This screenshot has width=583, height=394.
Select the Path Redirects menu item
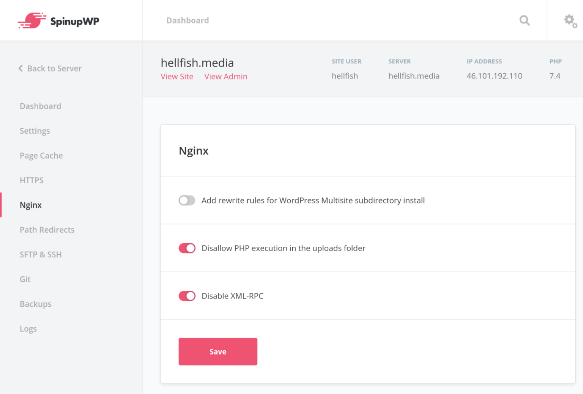47,230
